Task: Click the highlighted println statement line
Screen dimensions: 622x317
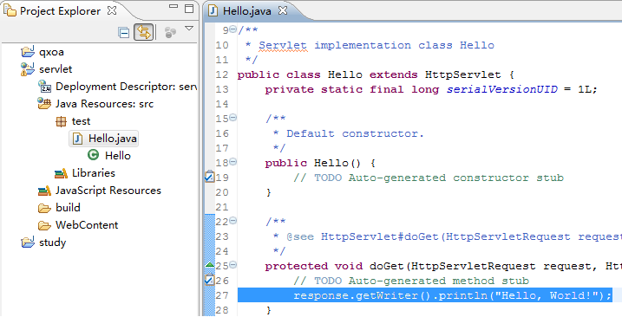Action: tap(425, 295)
